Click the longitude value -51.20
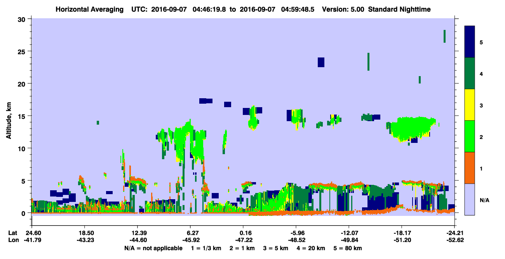The height and width of the screenshot is (259, 505). coord(402,240)
